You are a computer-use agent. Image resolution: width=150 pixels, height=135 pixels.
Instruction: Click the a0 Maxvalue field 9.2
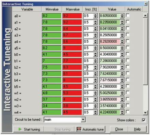pos(72,16)
